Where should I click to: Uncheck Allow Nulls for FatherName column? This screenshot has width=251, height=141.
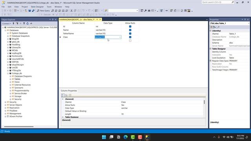tap(130, 34)
